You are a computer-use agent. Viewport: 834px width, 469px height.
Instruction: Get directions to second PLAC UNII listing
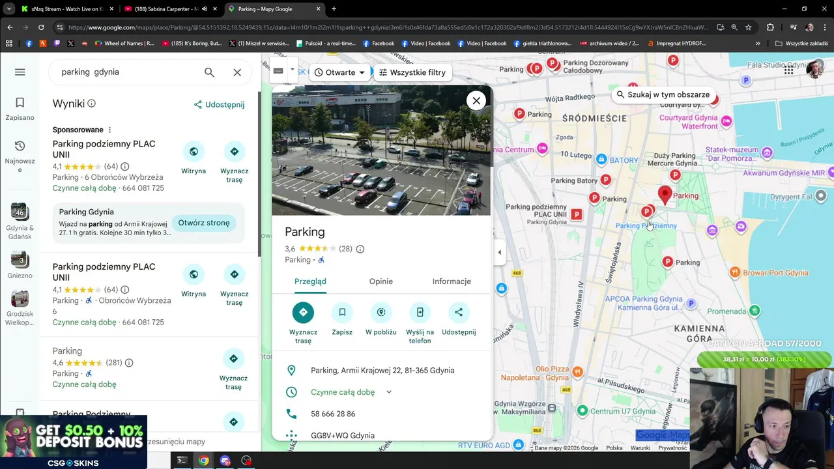pyautogui.click(x=234, y=275)
